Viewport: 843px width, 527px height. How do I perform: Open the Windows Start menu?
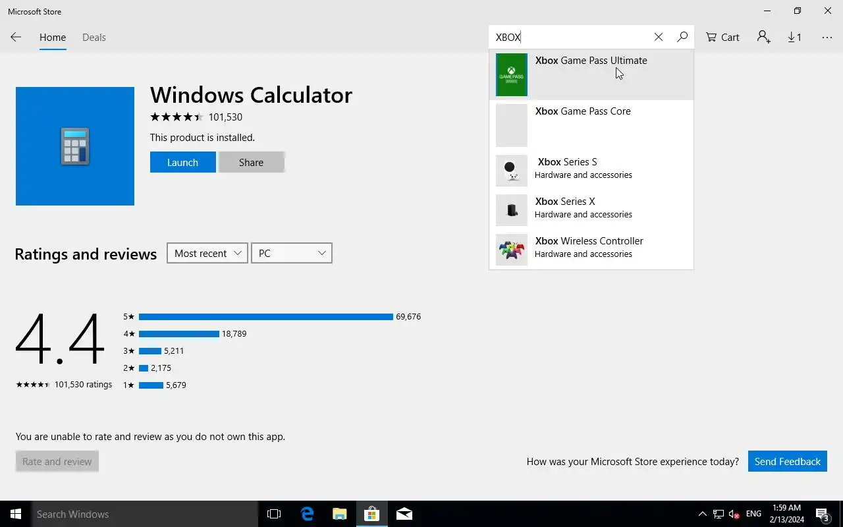pos(16,514)
